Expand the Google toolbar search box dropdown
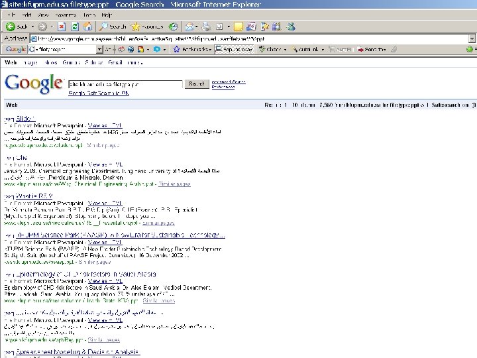Viewport: 477px width, 358px height. (x=99, y=49)
